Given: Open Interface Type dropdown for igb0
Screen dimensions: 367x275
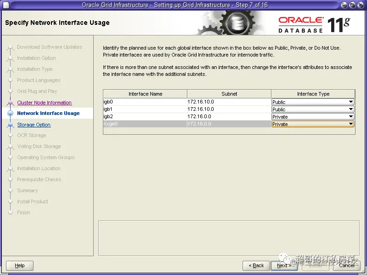Looking at the screenshot, I should click(x=313, y=102).
